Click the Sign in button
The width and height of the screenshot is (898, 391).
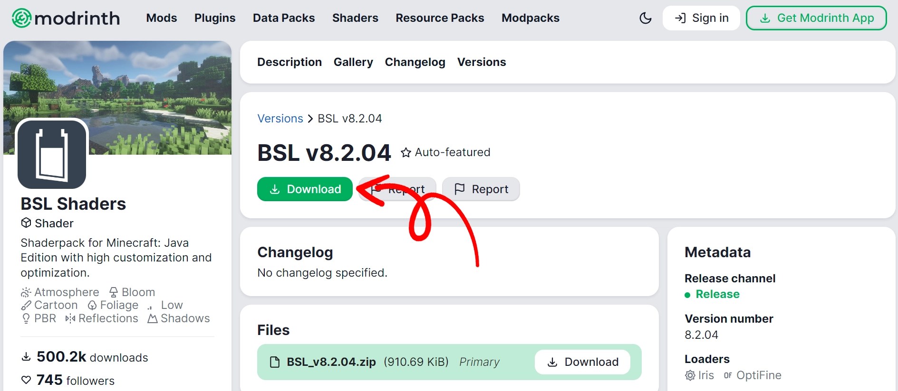(x=701, y=18)
